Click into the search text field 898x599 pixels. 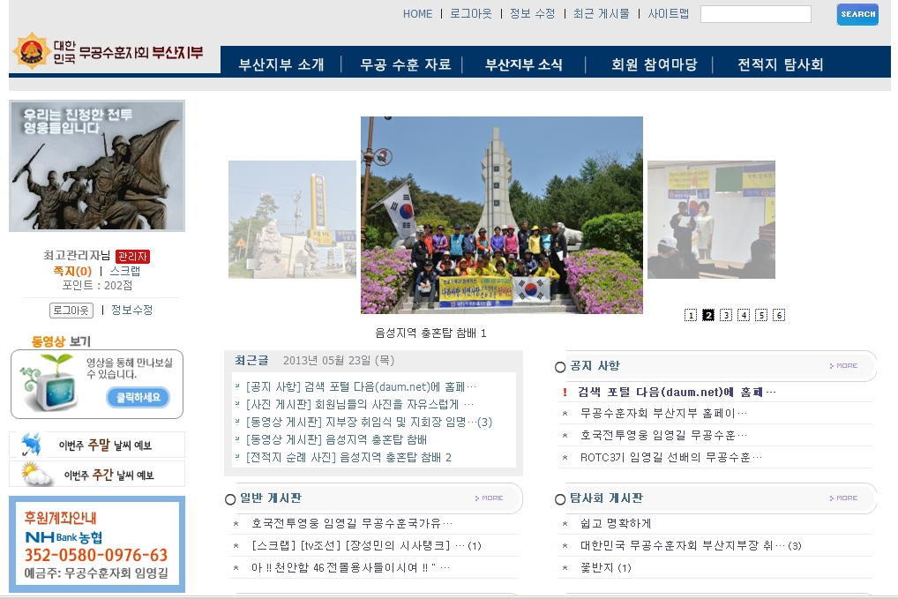tap(755, 14)
